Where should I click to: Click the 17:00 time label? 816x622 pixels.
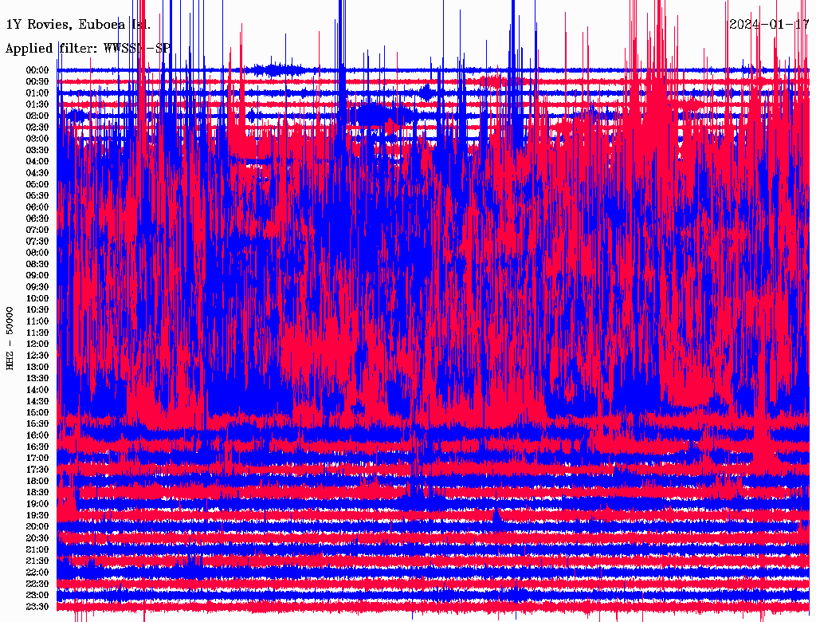pyautogui.click(x=37, y=458)
